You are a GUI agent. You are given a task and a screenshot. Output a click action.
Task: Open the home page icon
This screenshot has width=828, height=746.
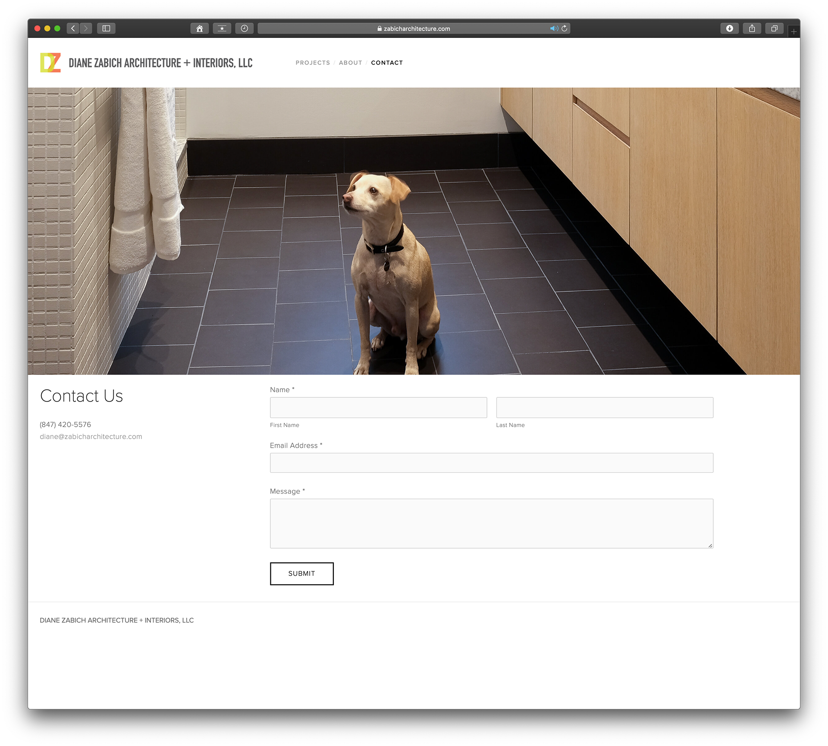[x=199, y=28]
